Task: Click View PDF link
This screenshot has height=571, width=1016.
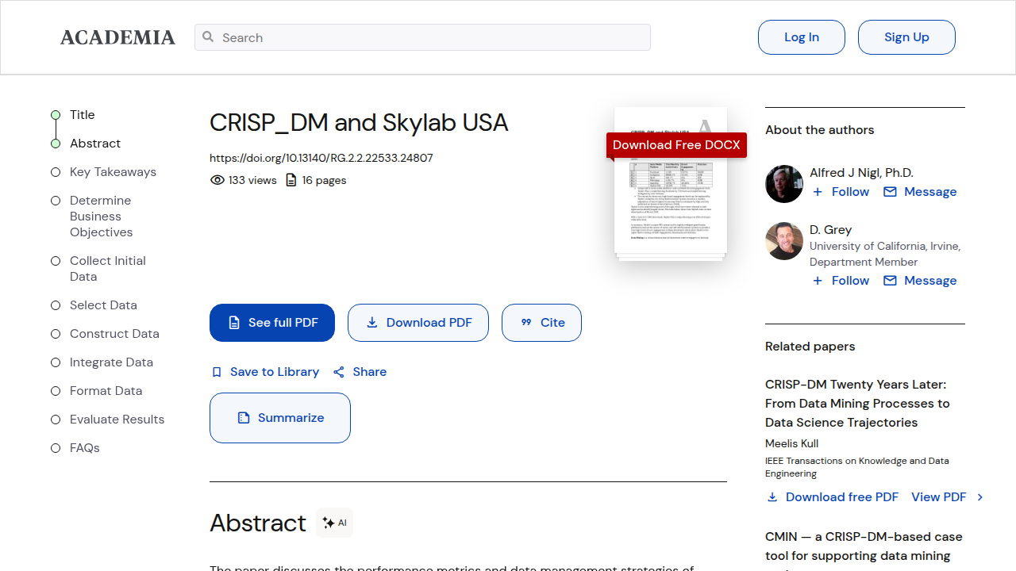Action: [938, 497]
